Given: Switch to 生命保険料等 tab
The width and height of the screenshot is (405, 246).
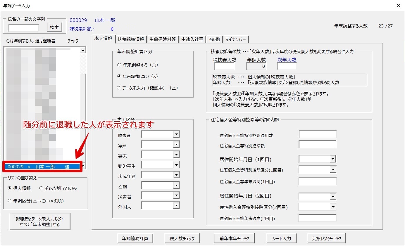Looking at the screenshot, I should [x=163, y=39].
